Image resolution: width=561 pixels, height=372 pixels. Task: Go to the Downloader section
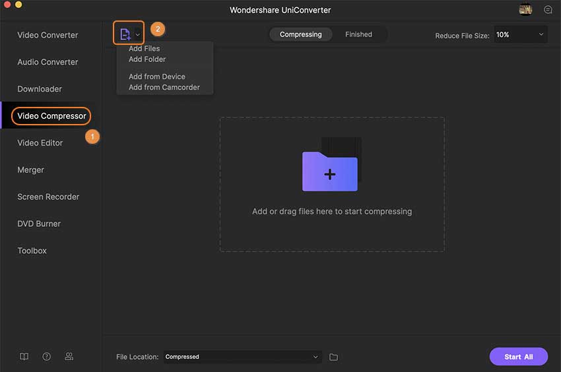tap(40, 88)
